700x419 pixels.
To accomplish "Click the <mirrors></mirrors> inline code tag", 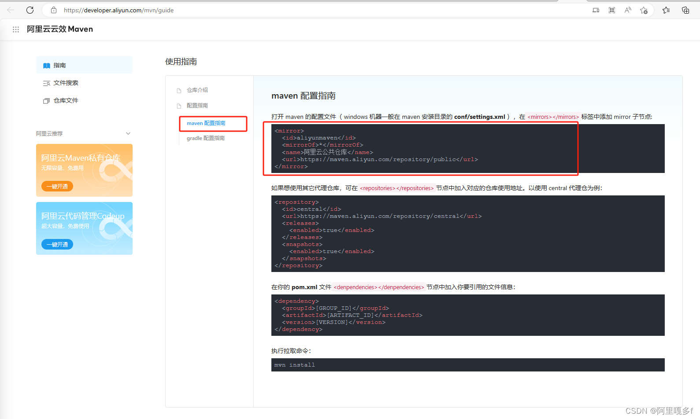I will point(553,117).
